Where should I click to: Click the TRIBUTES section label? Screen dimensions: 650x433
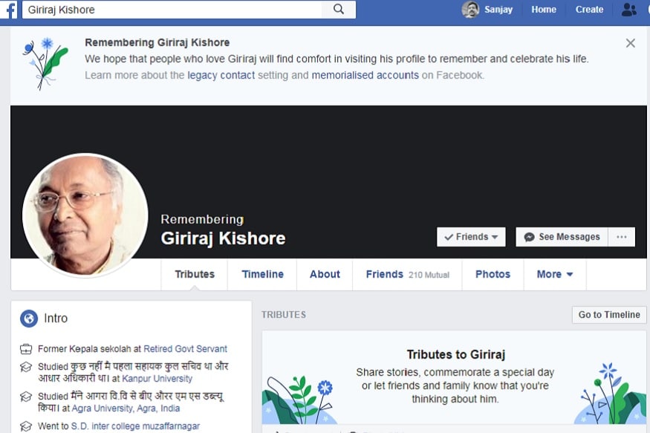pyautogui.click(x=284, y=315)
